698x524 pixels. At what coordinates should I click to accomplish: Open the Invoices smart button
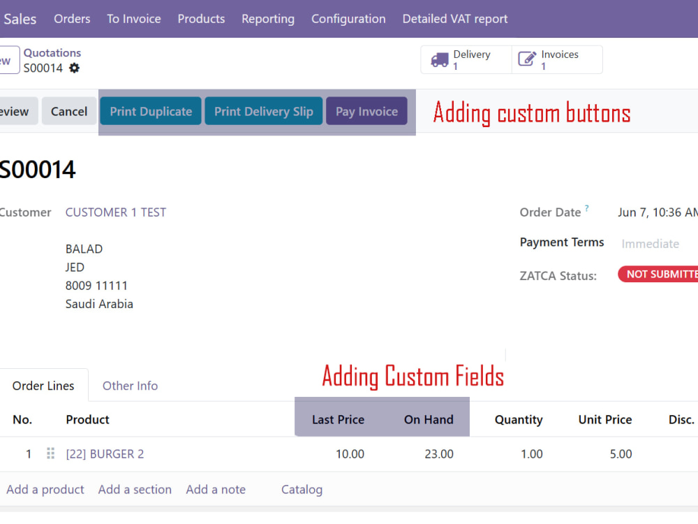click(557, 59)
